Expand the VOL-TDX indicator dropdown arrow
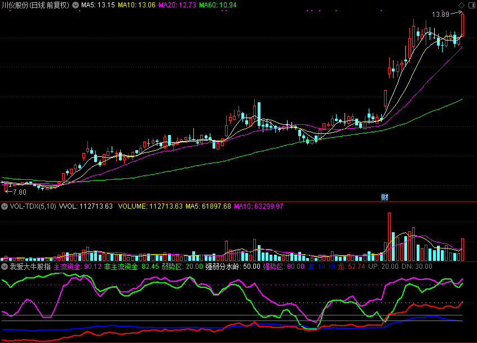477x343 pixels. 5,206
